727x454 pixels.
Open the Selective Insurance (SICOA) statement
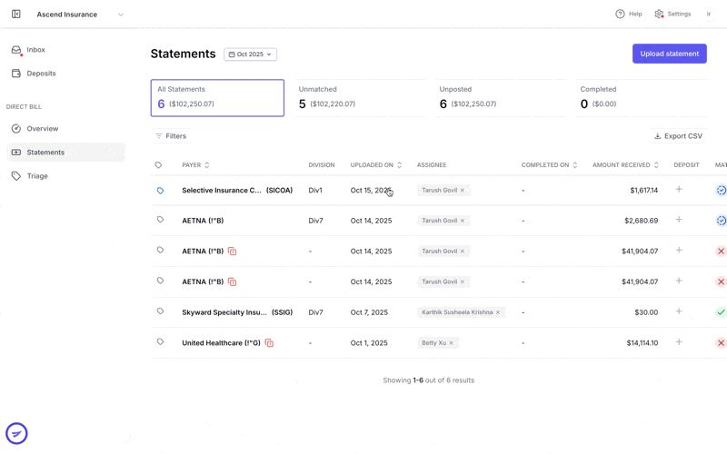point(237,190)
